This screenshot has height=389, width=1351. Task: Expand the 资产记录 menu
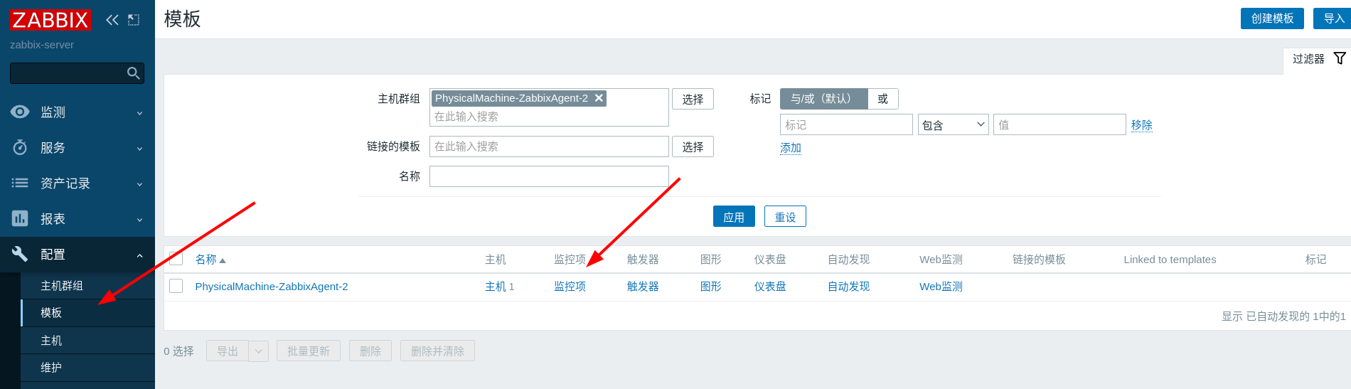pyautogui.click(x=139, y=184)
